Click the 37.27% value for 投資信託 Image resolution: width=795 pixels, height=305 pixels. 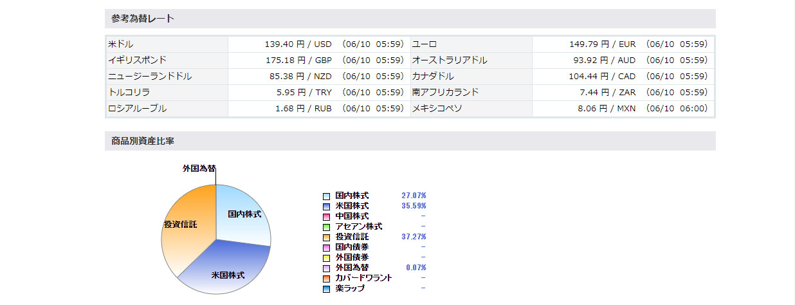[x=414, y=237]
